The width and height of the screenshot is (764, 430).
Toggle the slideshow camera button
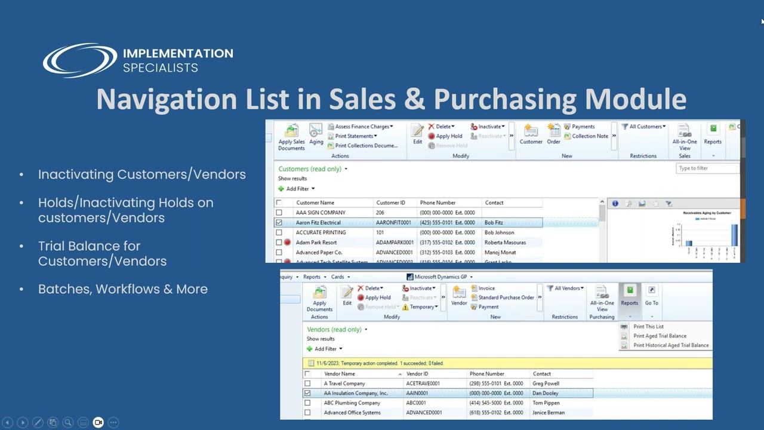(x=98, y=422)
